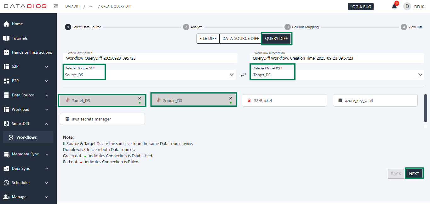Select the S3-Bucket data source card
The image size is (430, 204).
pos(284,100)
